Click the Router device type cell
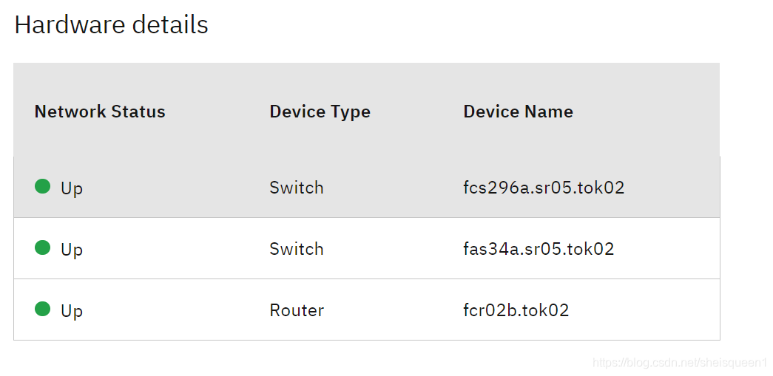 click(297, 310)
